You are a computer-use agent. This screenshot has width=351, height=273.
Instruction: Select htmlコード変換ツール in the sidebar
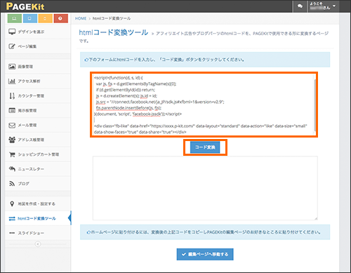point(37,218)
